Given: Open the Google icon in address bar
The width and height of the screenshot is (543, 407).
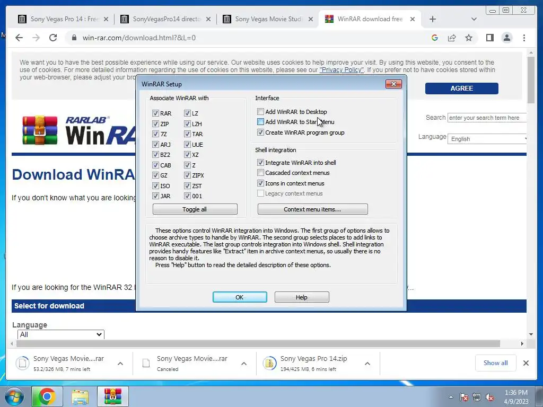Looking at the screenshot, I should click(x=435, y=38).
